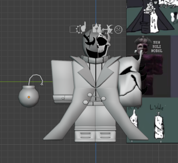Screen dimensions: 178x163
Task: Select the bomb's orange origin point
Action: tap(29, 97)
